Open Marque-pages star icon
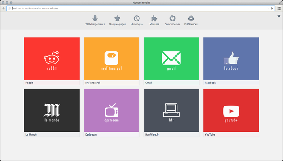 117,19
